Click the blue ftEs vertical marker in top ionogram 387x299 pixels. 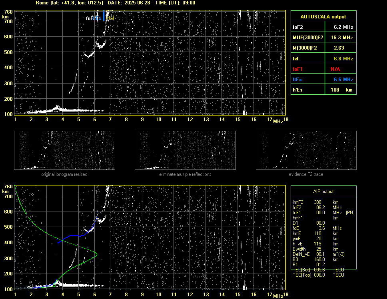click(x=104, y=15)
